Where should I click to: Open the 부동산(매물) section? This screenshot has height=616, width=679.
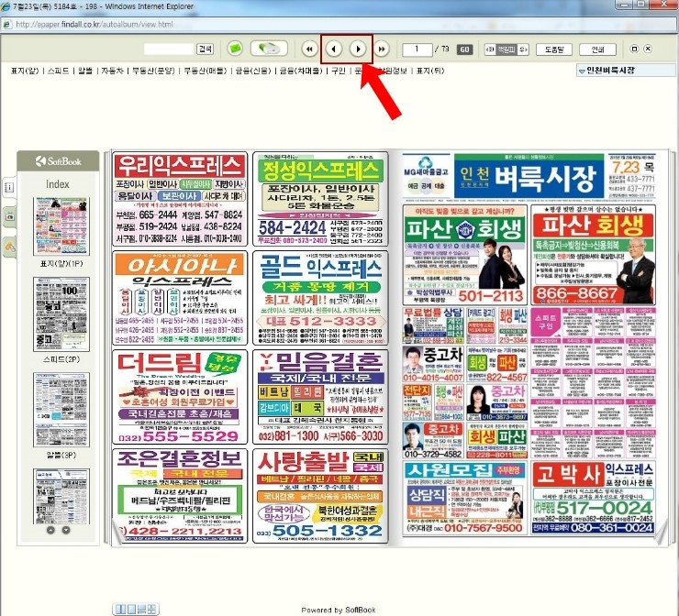pyautogui.click(x=206, y=71)
